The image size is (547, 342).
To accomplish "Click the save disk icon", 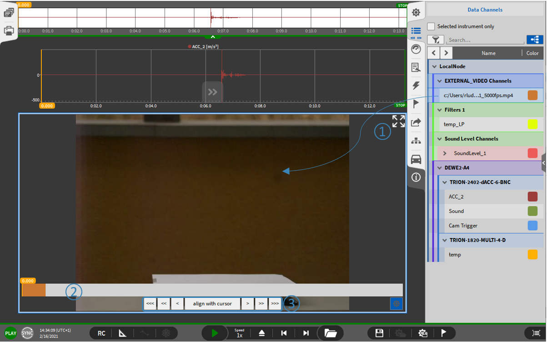I will pos(379,333).
